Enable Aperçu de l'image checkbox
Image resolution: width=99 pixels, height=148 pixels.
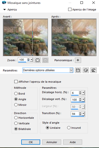pos(70,9)
